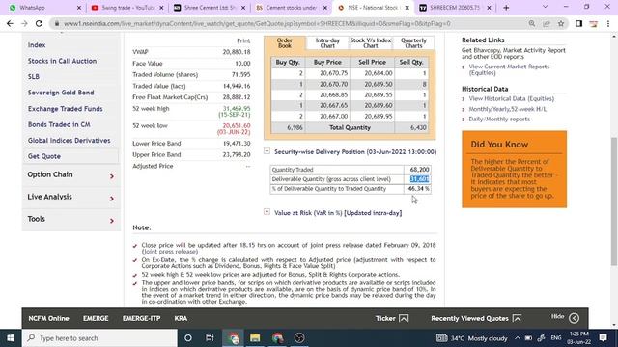The height and width of the screenshot is (347, 618).
Task: Open Daily/Monthly reports link
Action: (499, 120)
